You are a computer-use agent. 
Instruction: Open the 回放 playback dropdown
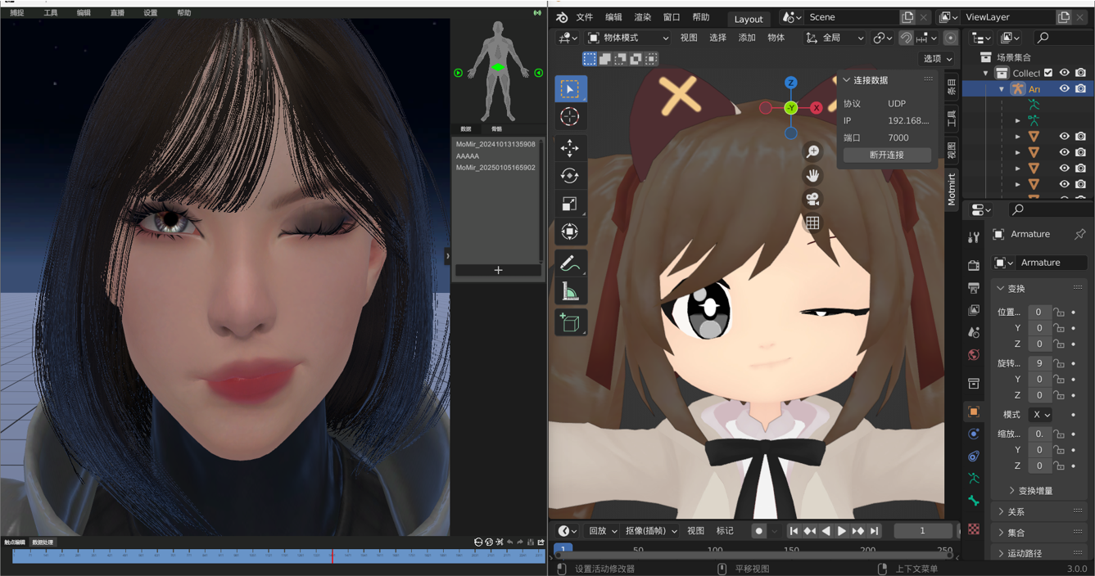coord(603,531)
